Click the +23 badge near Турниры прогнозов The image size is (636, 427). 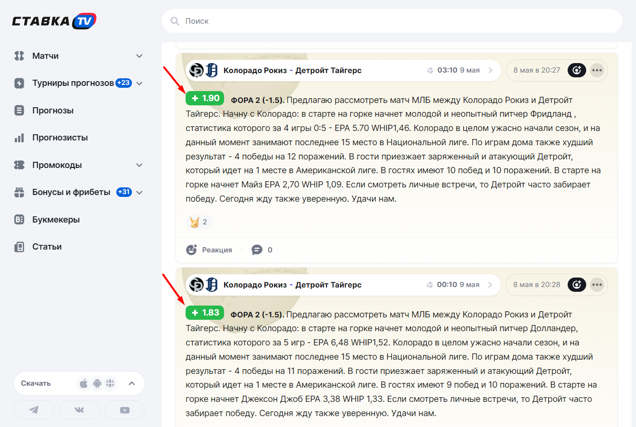[x=123, y=83]
